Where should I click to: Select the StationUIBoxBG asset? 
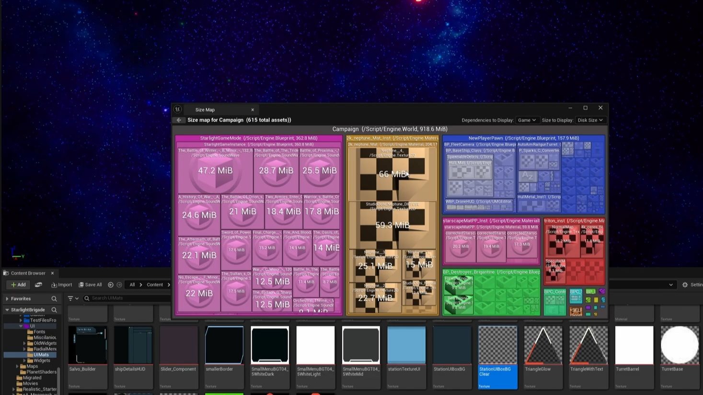[452, 357]
